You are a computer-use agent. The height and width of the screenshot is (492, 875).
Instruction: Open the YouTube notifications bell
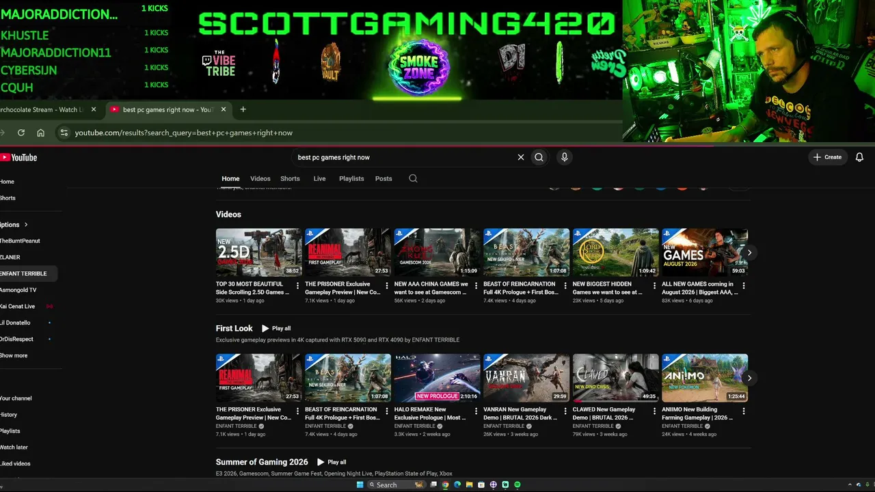(859, 157)
